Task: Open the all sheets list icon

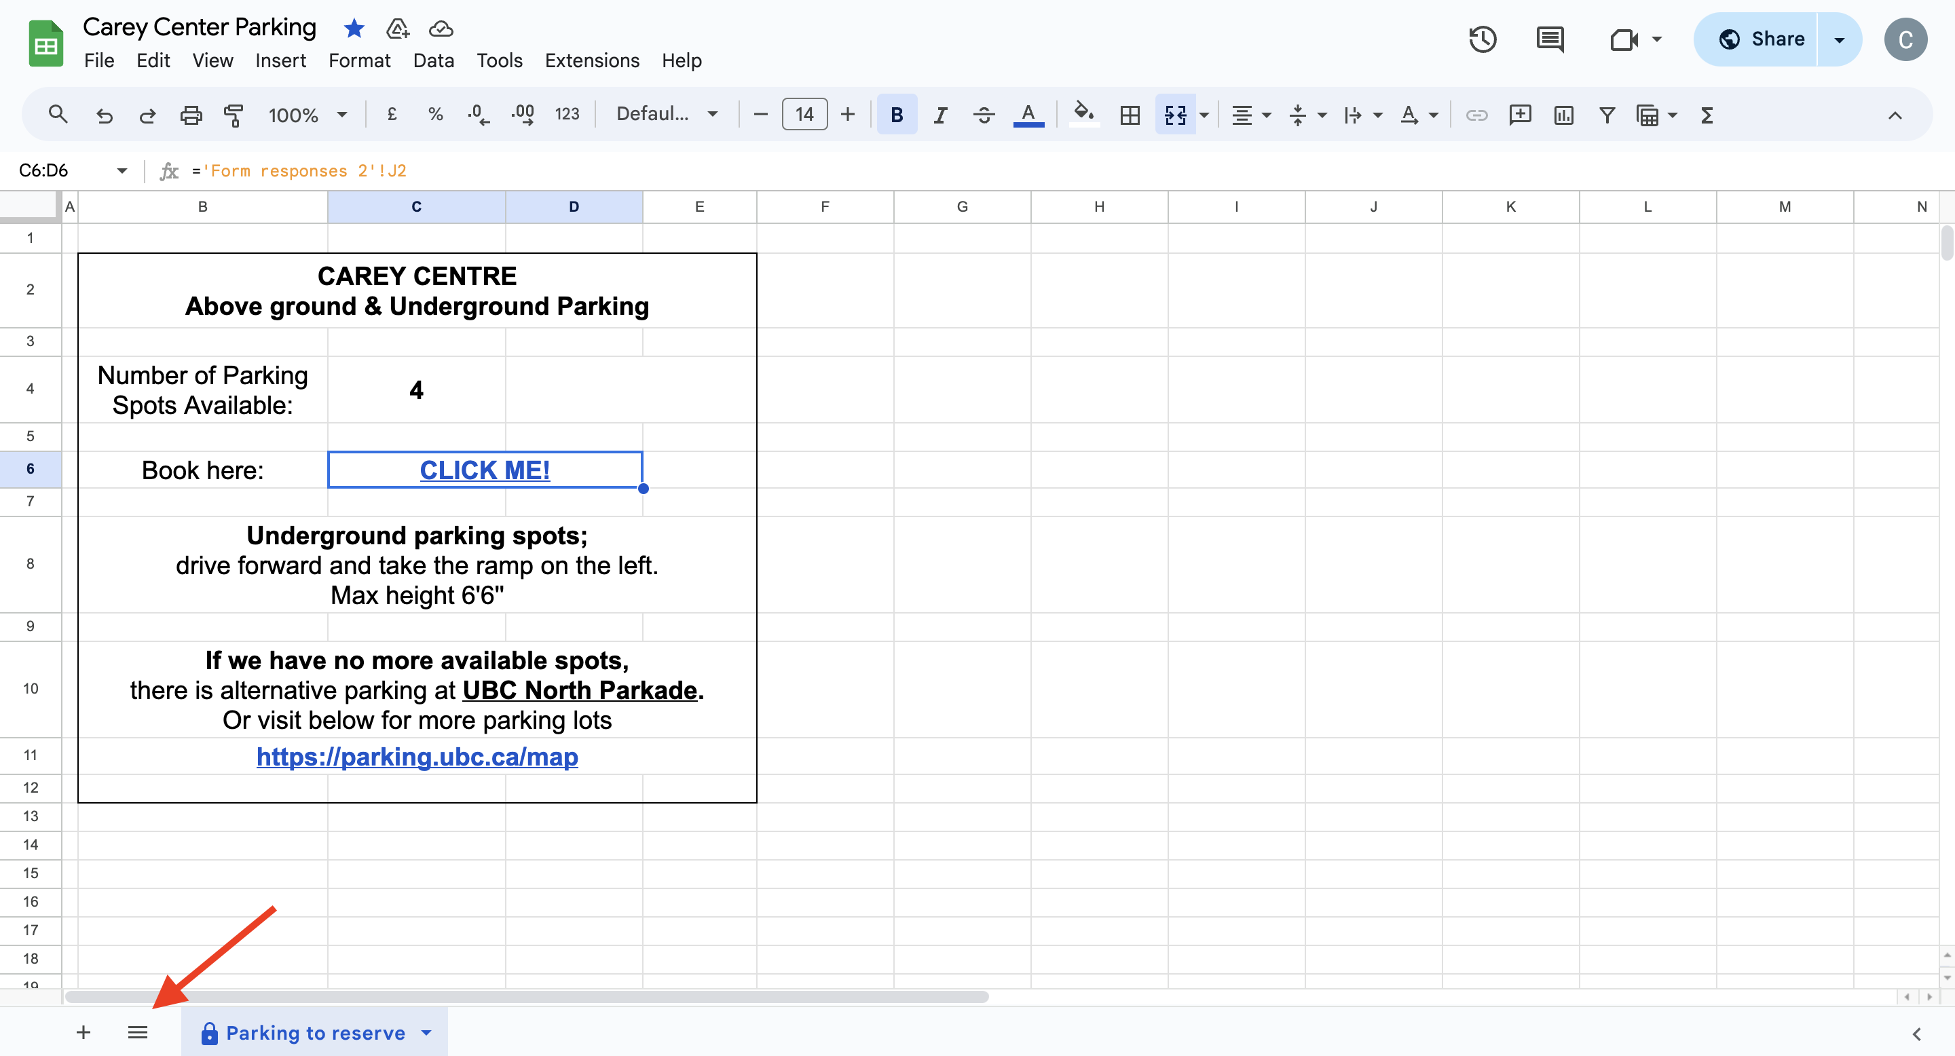Action: click(x=137, y=1032)
